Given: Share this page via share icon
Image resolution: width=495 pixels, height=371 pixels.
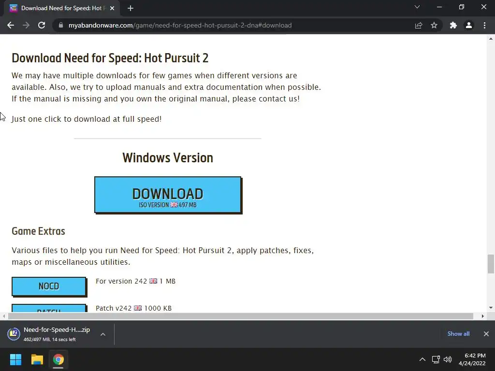Looking at the screenshot, I should pos(419,25).
